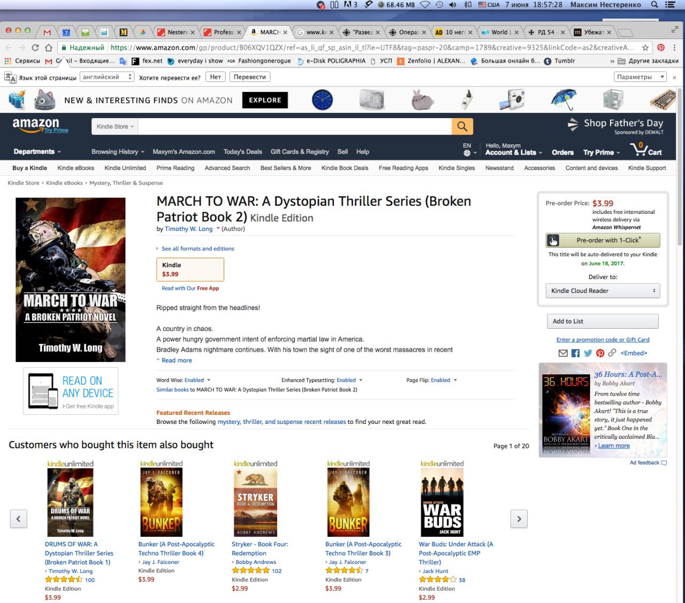Click the Amazon search input field
This screenshot has width=685, height=603.
[x=295, y=127]
